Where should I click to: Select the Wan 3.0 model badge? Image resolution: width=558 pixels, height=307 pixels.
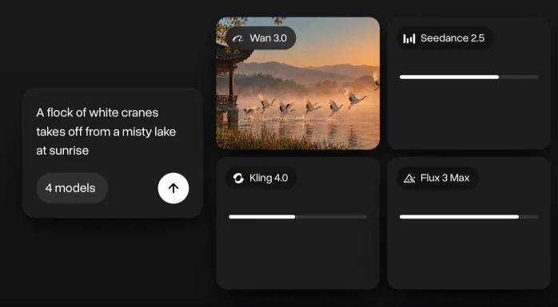(x=261, y=38)
